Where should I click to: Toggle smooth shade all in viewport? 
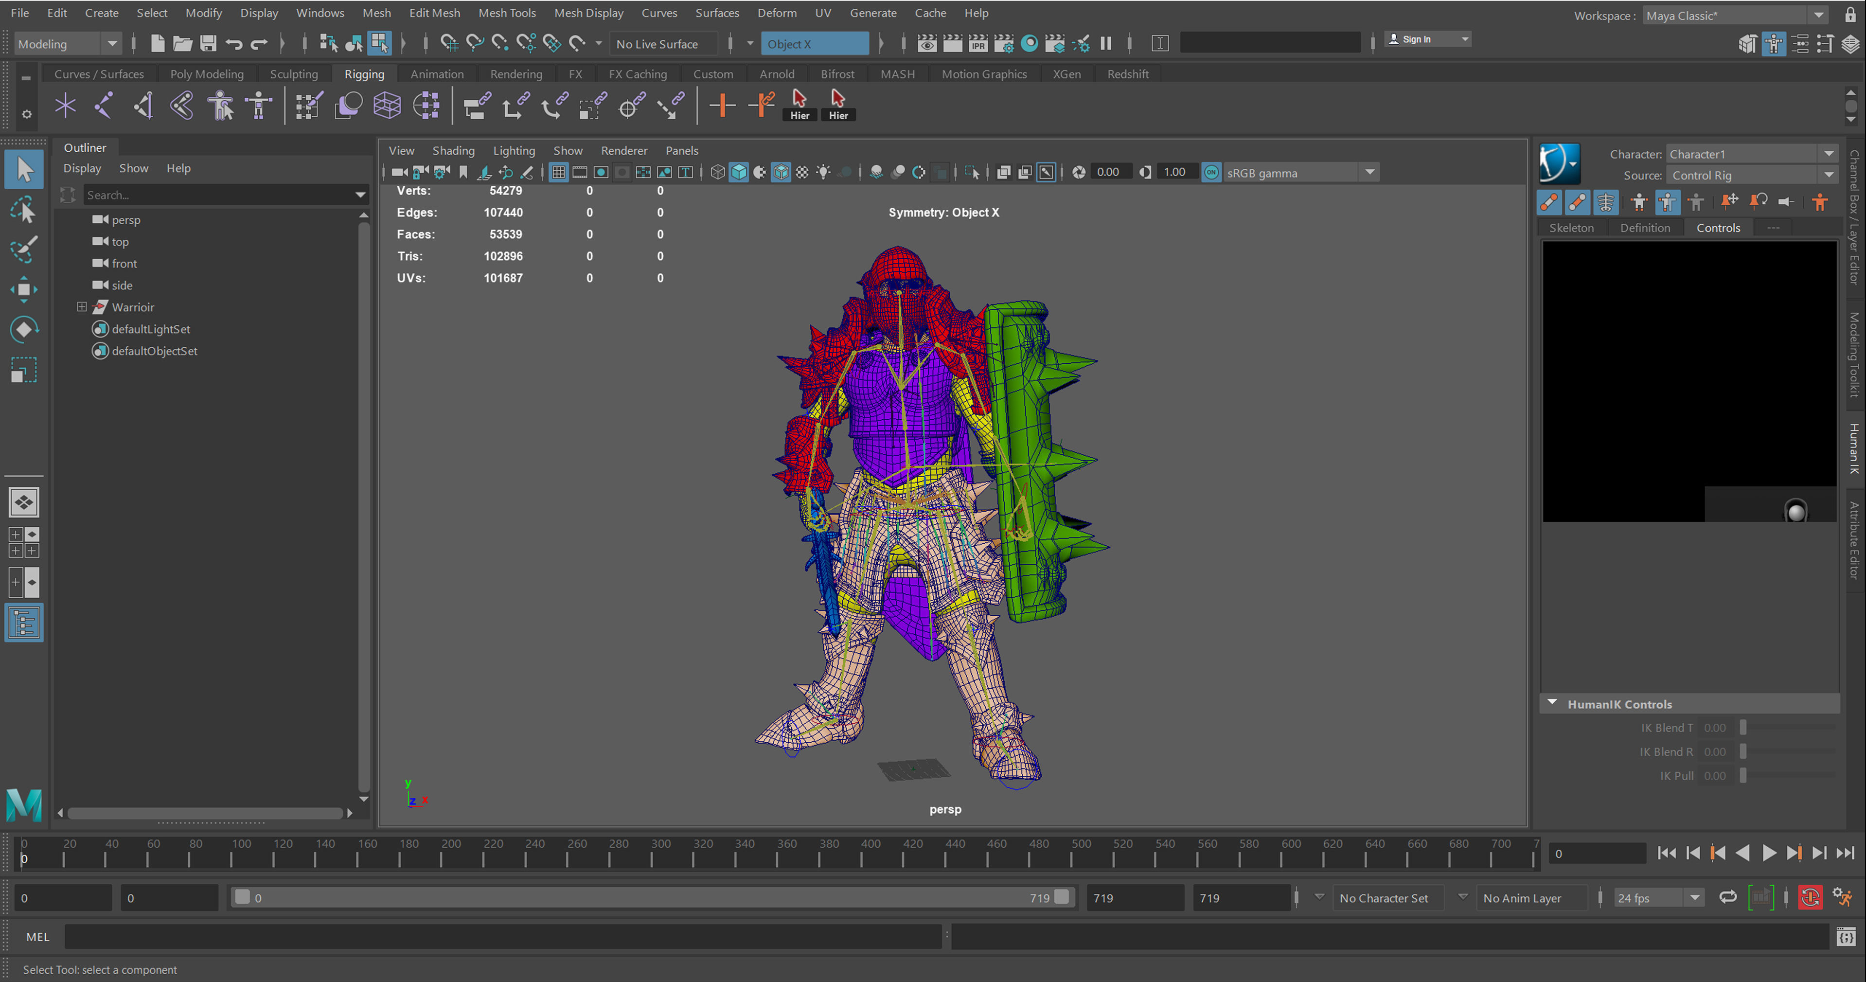pyautogui.click(x=739, y=173)
